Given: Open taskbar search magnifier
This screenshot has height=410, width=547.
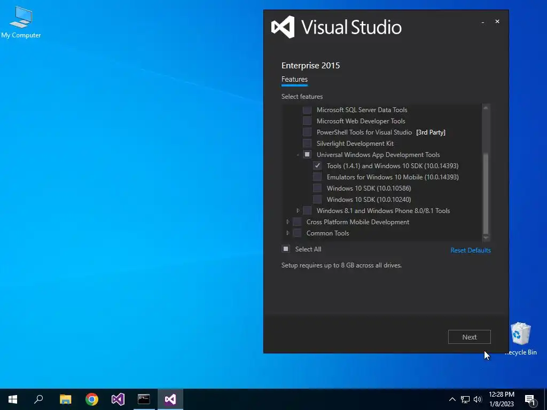Looking at the screenshot, I should [38, 399].
